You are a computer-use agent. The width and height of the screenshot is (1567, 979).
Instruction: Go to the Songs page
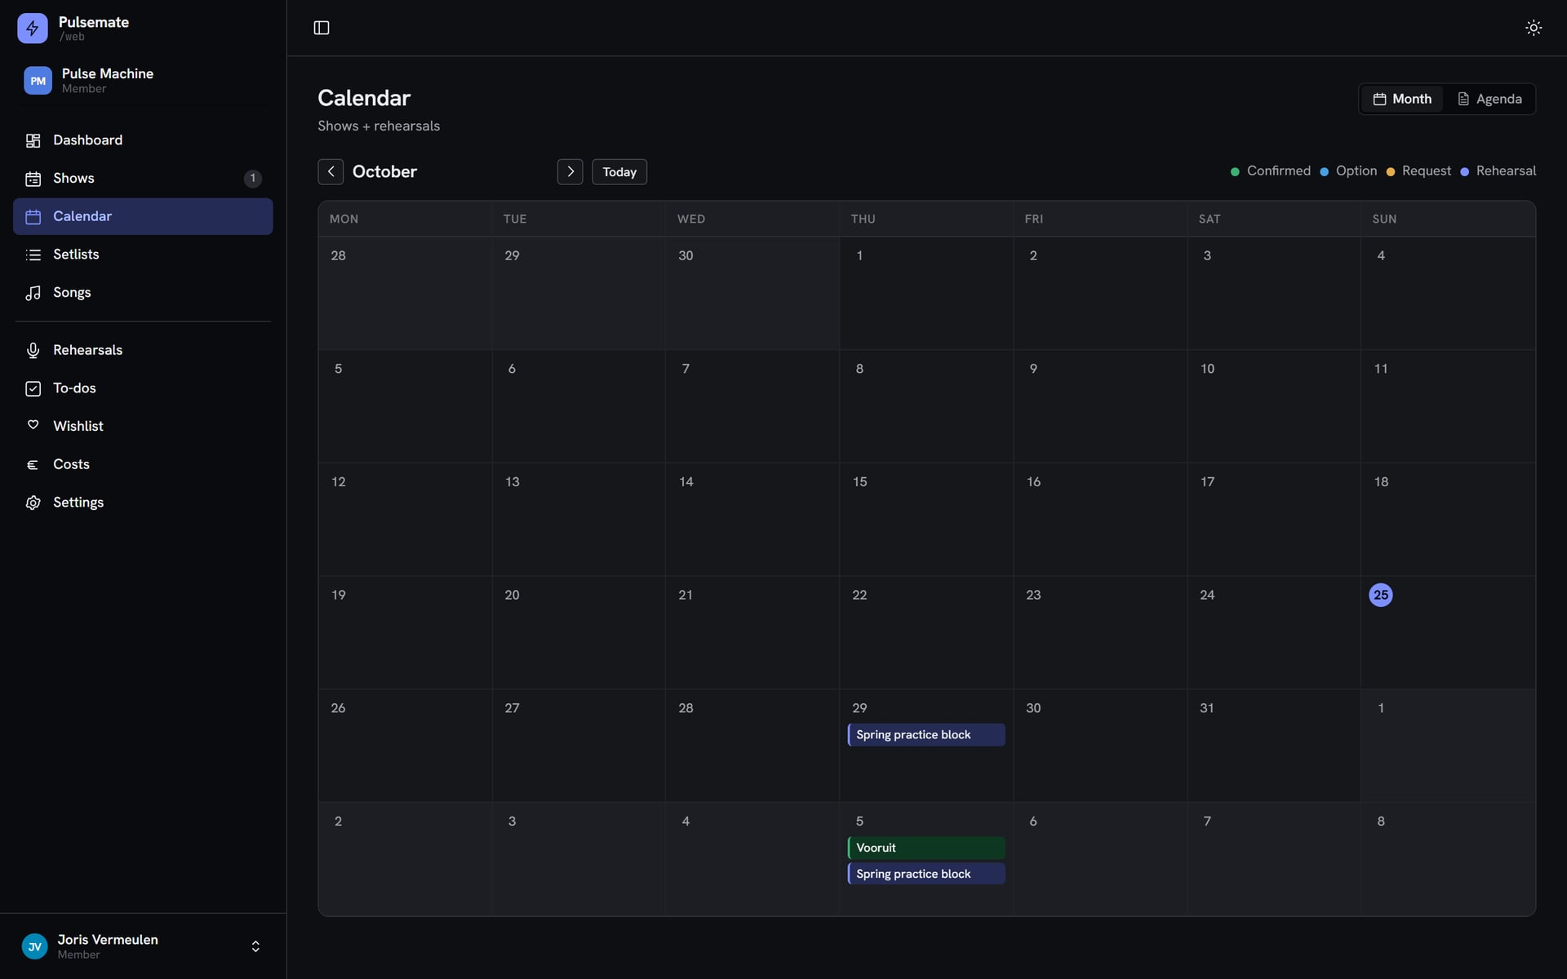pyautogui.click(x=143, y=292)
